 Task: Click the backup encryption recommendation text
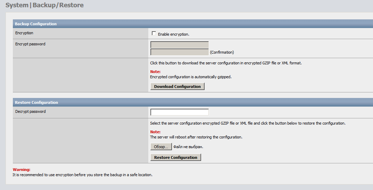click(82, 175)
